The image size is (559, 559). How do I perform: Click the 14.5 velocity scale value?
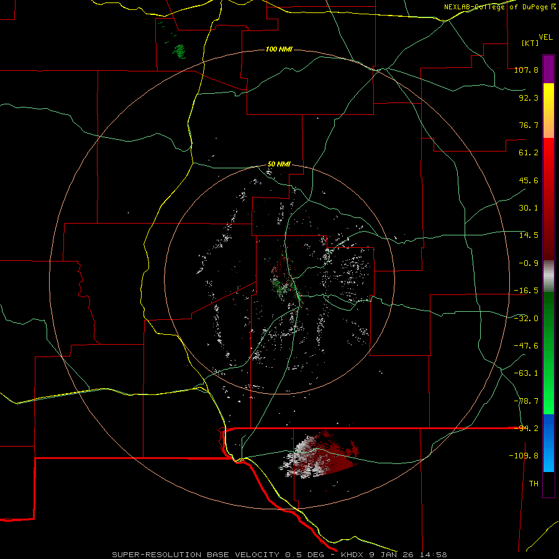point(529,235)
